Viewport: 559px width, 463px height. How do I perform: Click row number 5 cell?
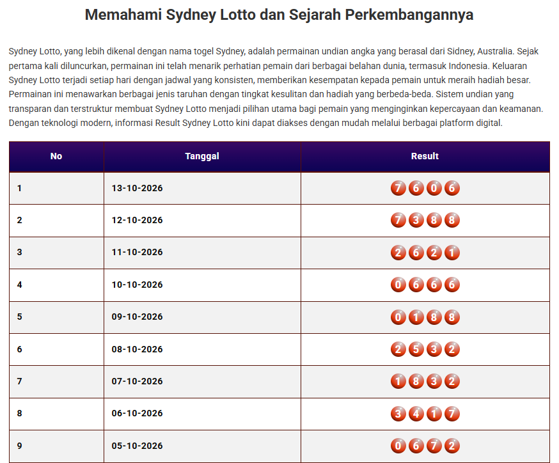(56, 317)
